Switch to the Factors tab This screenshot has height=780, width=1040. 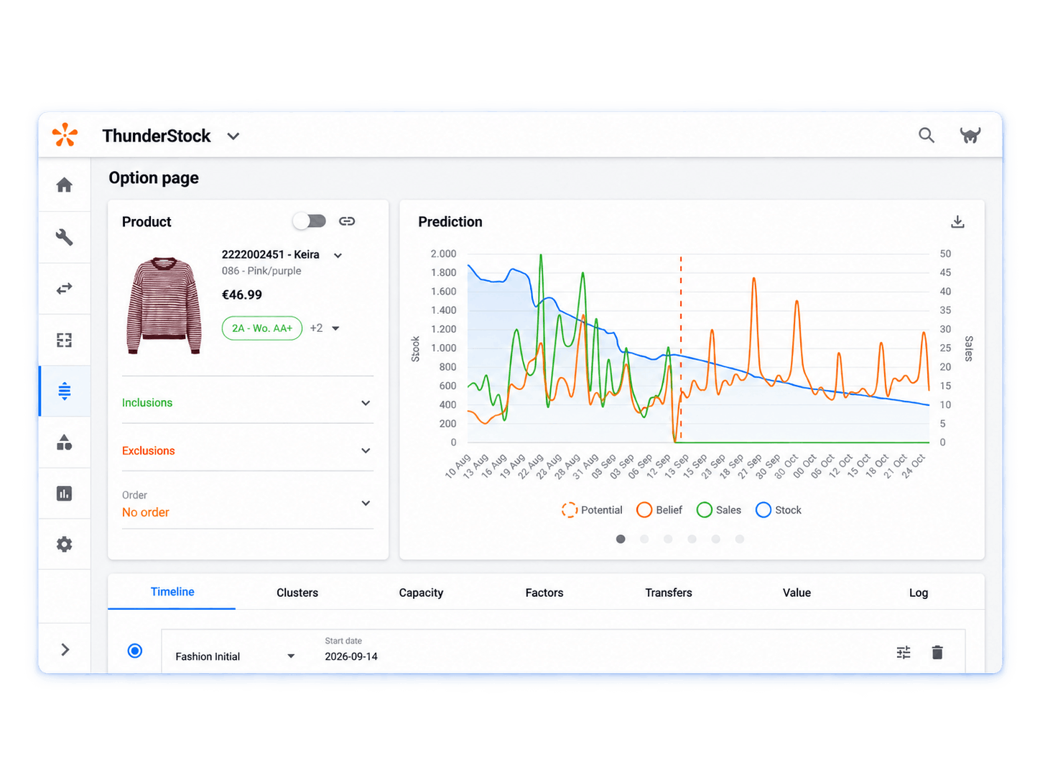[x=544, y=593]
